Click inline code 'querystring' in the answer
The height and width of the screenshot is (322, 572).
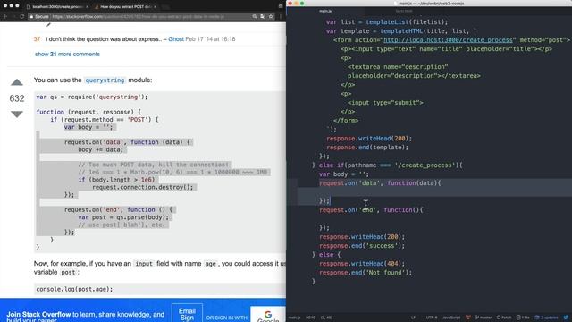click(105, 80)
